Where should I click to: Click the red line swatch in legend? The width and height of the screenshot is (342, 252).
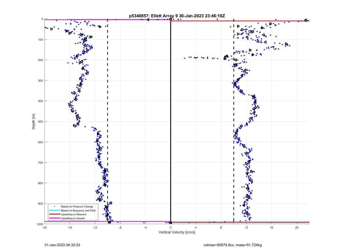[x=54, y=214]
